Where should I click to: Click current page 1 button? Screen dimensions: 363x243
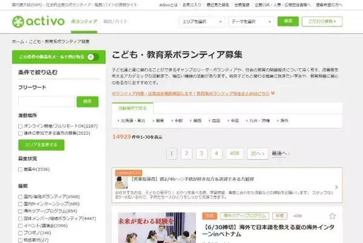(x=172, y=154)
